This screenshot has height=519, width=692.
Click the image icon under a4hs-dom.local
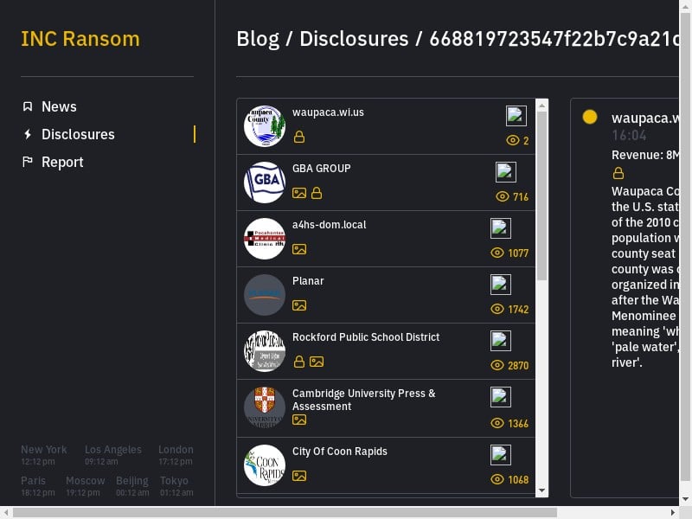tap(298, 249)
